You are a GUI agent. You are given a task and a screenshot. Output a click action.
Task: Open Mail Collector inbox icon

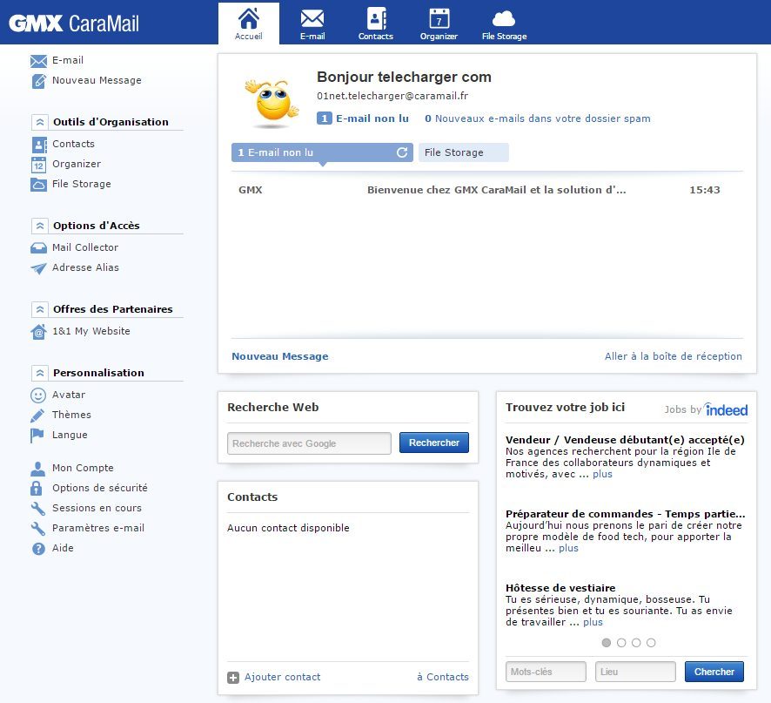(x=38, y=248)
